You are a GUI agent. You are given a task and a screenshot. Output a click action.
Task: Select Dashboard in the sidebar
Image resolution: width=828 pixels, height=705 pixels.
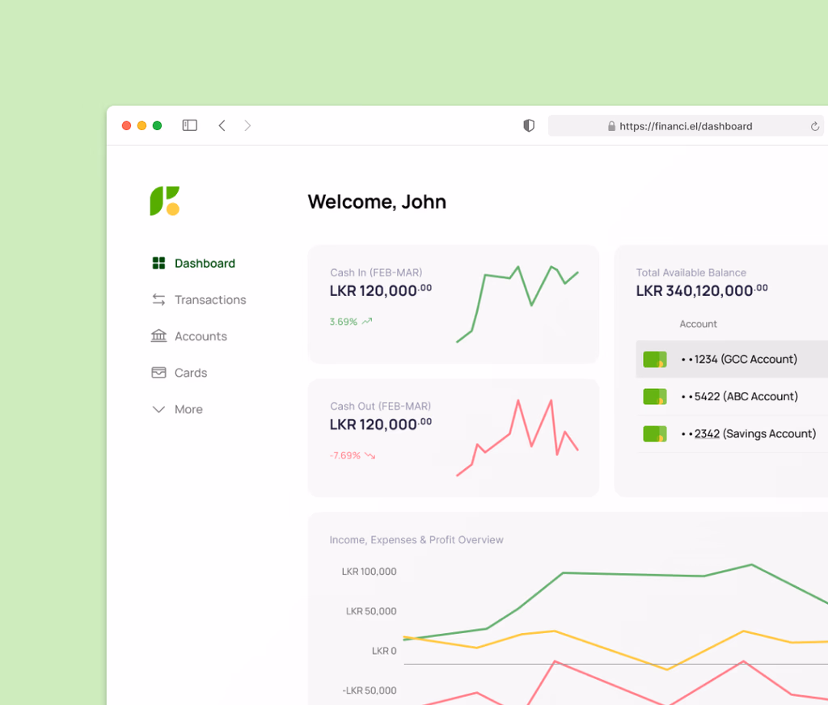(x=205, y=263)
